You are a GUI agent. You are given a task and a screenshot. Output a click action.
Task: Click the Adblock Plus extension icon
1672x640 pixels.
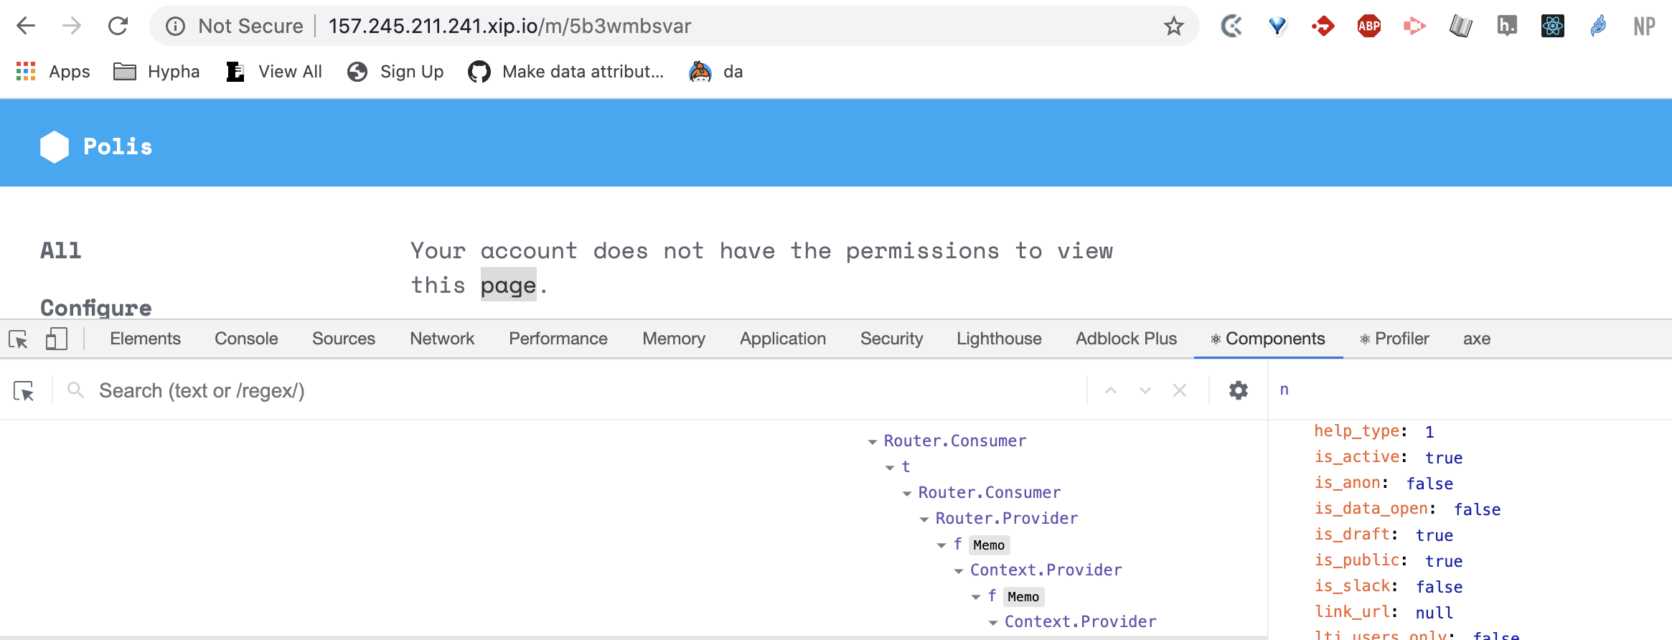[1368, 27]
